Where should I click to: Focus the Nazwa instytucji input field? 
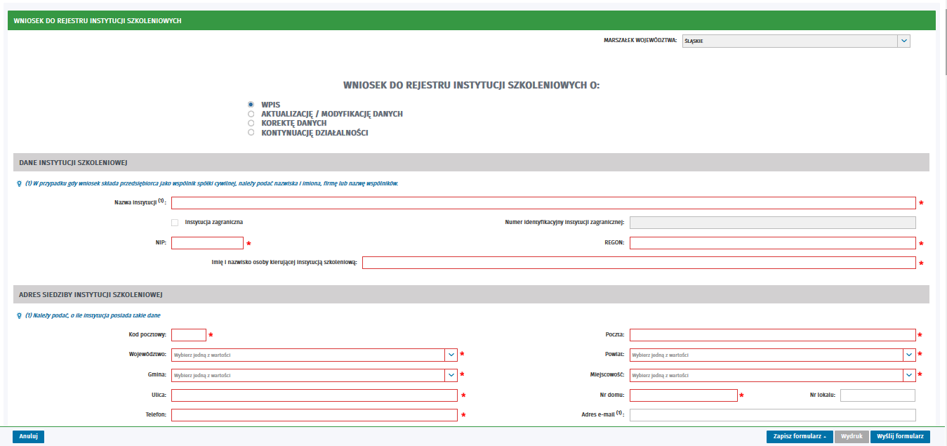(543, 203)
